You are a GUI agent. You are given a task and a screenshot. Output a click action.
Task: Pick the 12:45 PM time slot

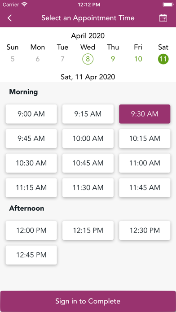pyautogui.click(x=31, y=255)
